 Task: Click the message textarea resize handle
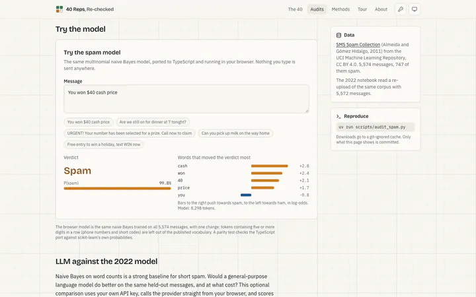307,111
